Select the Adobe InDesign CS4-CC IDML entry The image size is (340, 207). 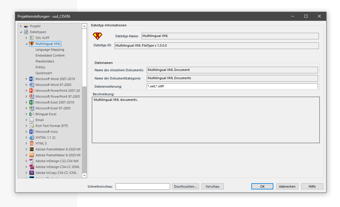[x=58, y=167]
